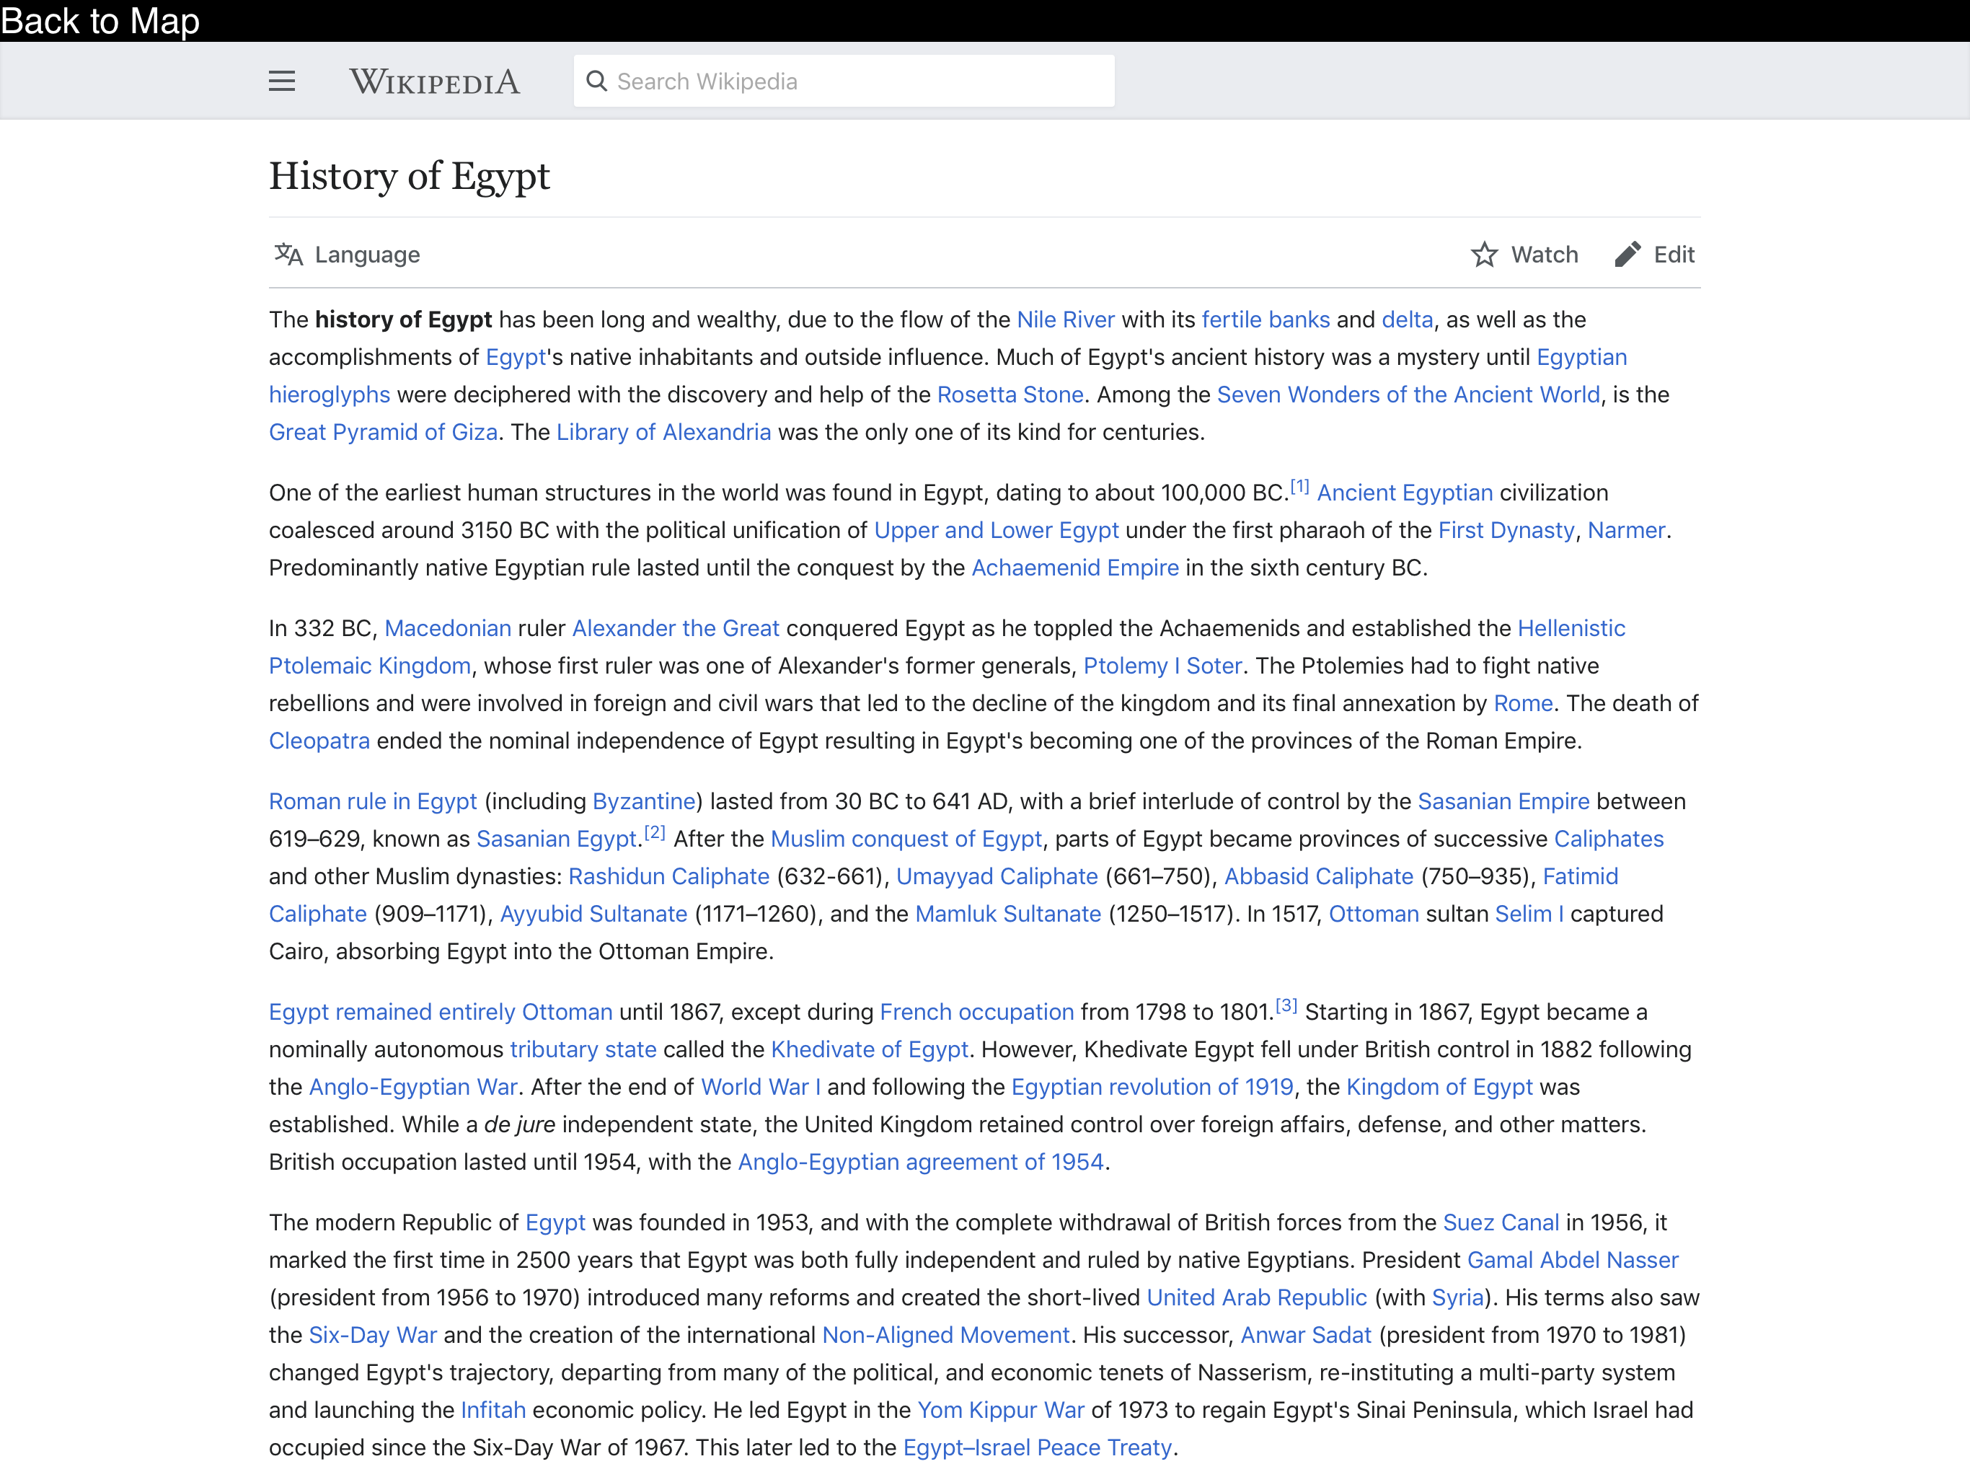Open Muslim conquest of Egypt link
1970x1477 pixels.
pos(906,838)
